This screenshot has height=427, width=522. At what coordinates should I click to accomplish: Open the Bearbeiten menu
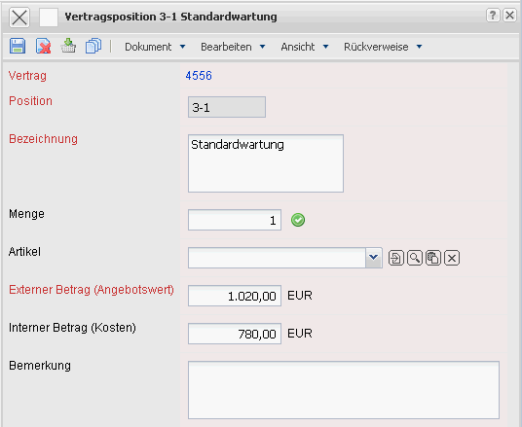pyautogui.click(x=233, y=47)
